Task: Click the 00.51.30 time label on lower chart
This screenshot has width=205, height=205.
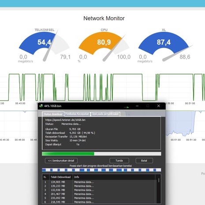Action: [191, 140]
